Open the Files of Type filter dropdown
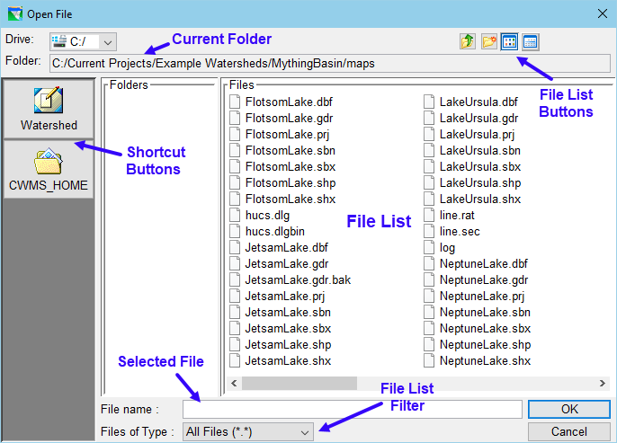This screenshot has width=617, height=443. pyautogui.click(x=305, y=432)
